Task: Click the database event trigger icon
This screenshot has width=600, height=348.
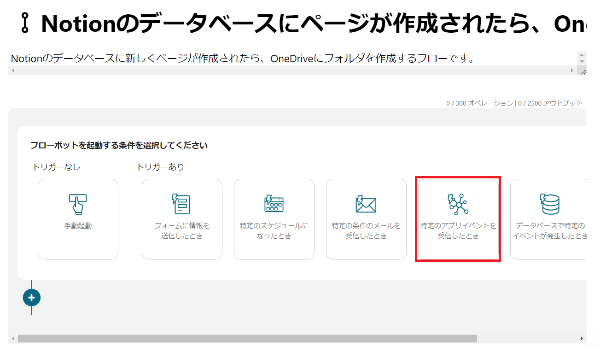Action: point(549,204)
